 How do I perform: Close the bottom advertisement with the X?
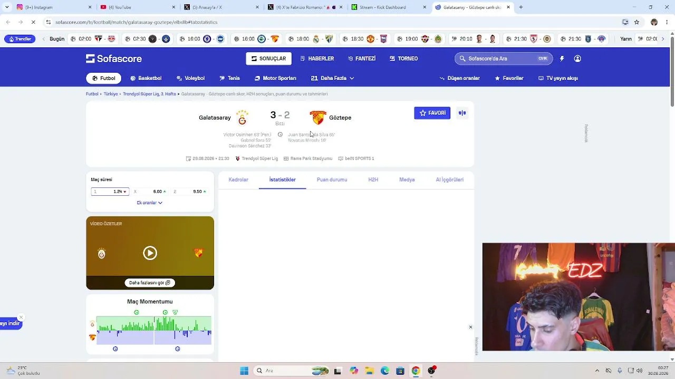click(x=470, y=327)
